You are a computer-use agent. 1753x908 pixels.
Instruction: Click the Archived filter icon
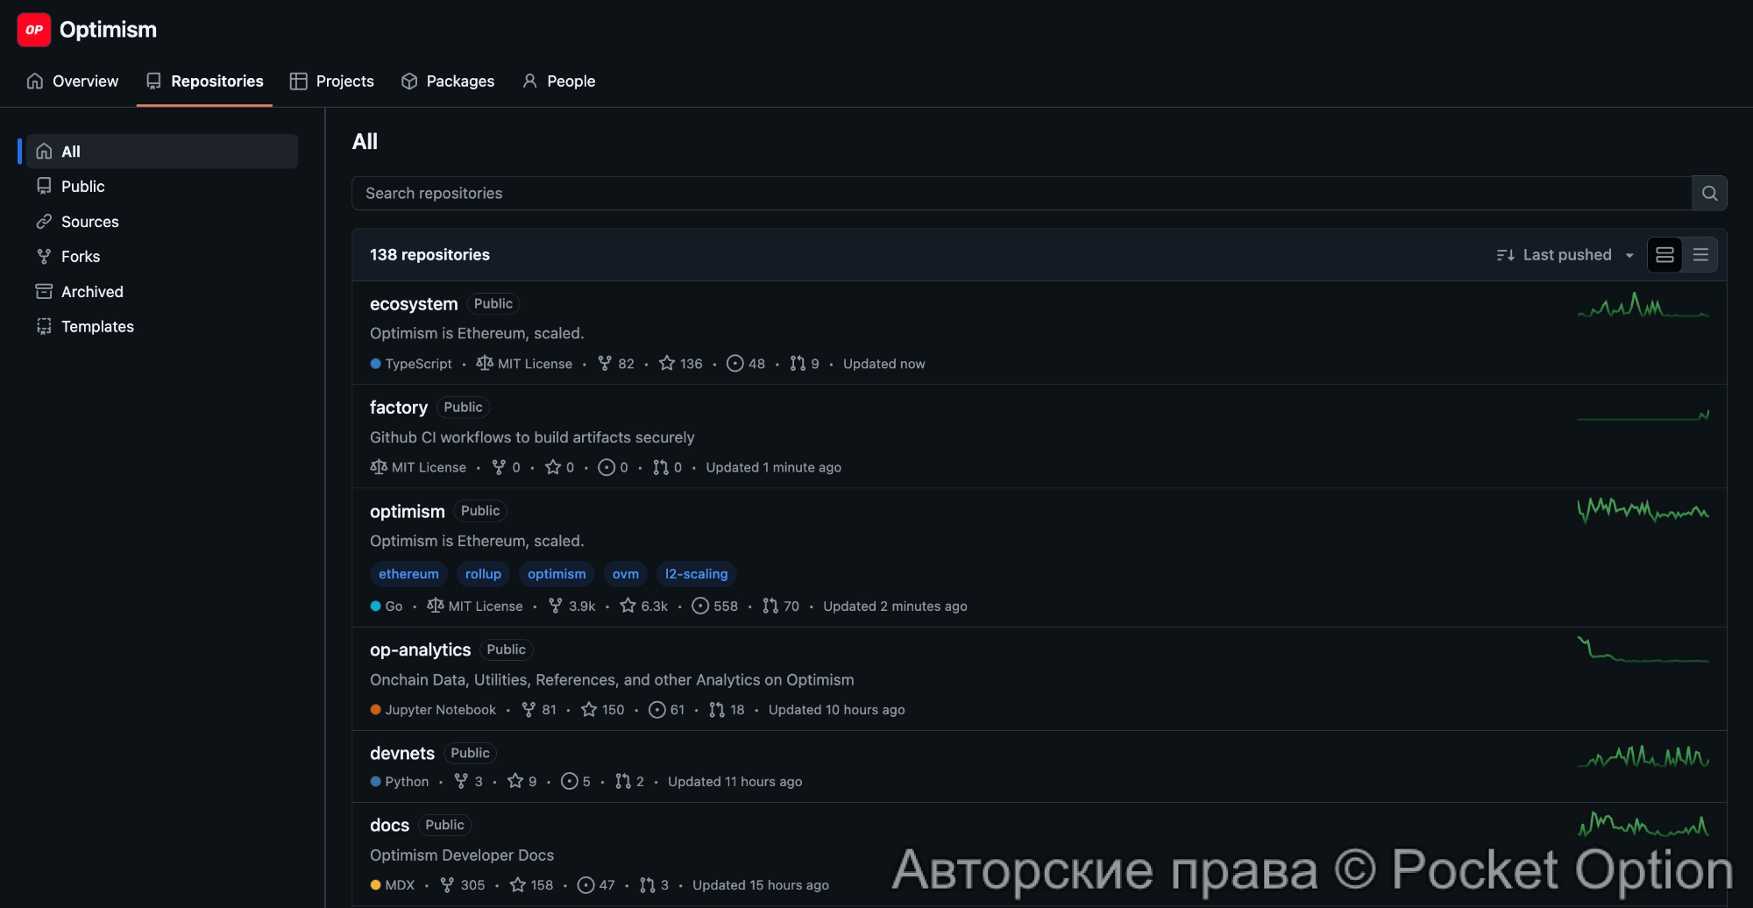click(44, 291)
